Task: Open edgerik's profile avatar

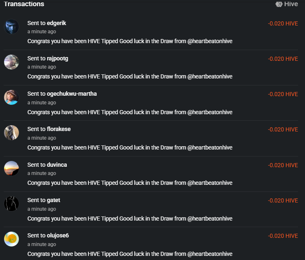Action: (11, 27)
